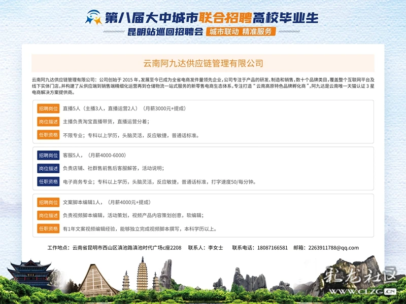Viewport: 406px width, 304px height.
Task: Select the text '客服5人，（月薪4000-6000）'
Action: coord(94,156)
